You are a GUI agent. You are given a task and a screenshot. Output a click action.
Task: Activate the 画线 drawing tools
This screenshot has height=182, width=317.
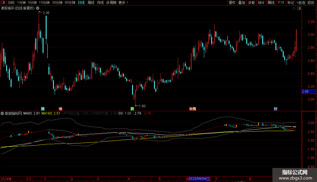coord(271,3)
